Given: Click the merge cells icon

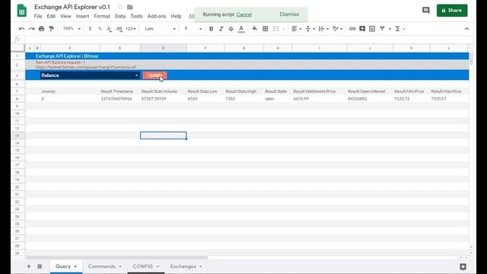Looking at the screenshot, I should 275,29.
